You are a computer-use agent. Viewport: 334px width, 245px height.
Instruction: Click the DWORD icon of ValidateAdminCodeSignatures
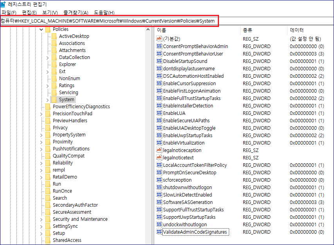[159, 232]
